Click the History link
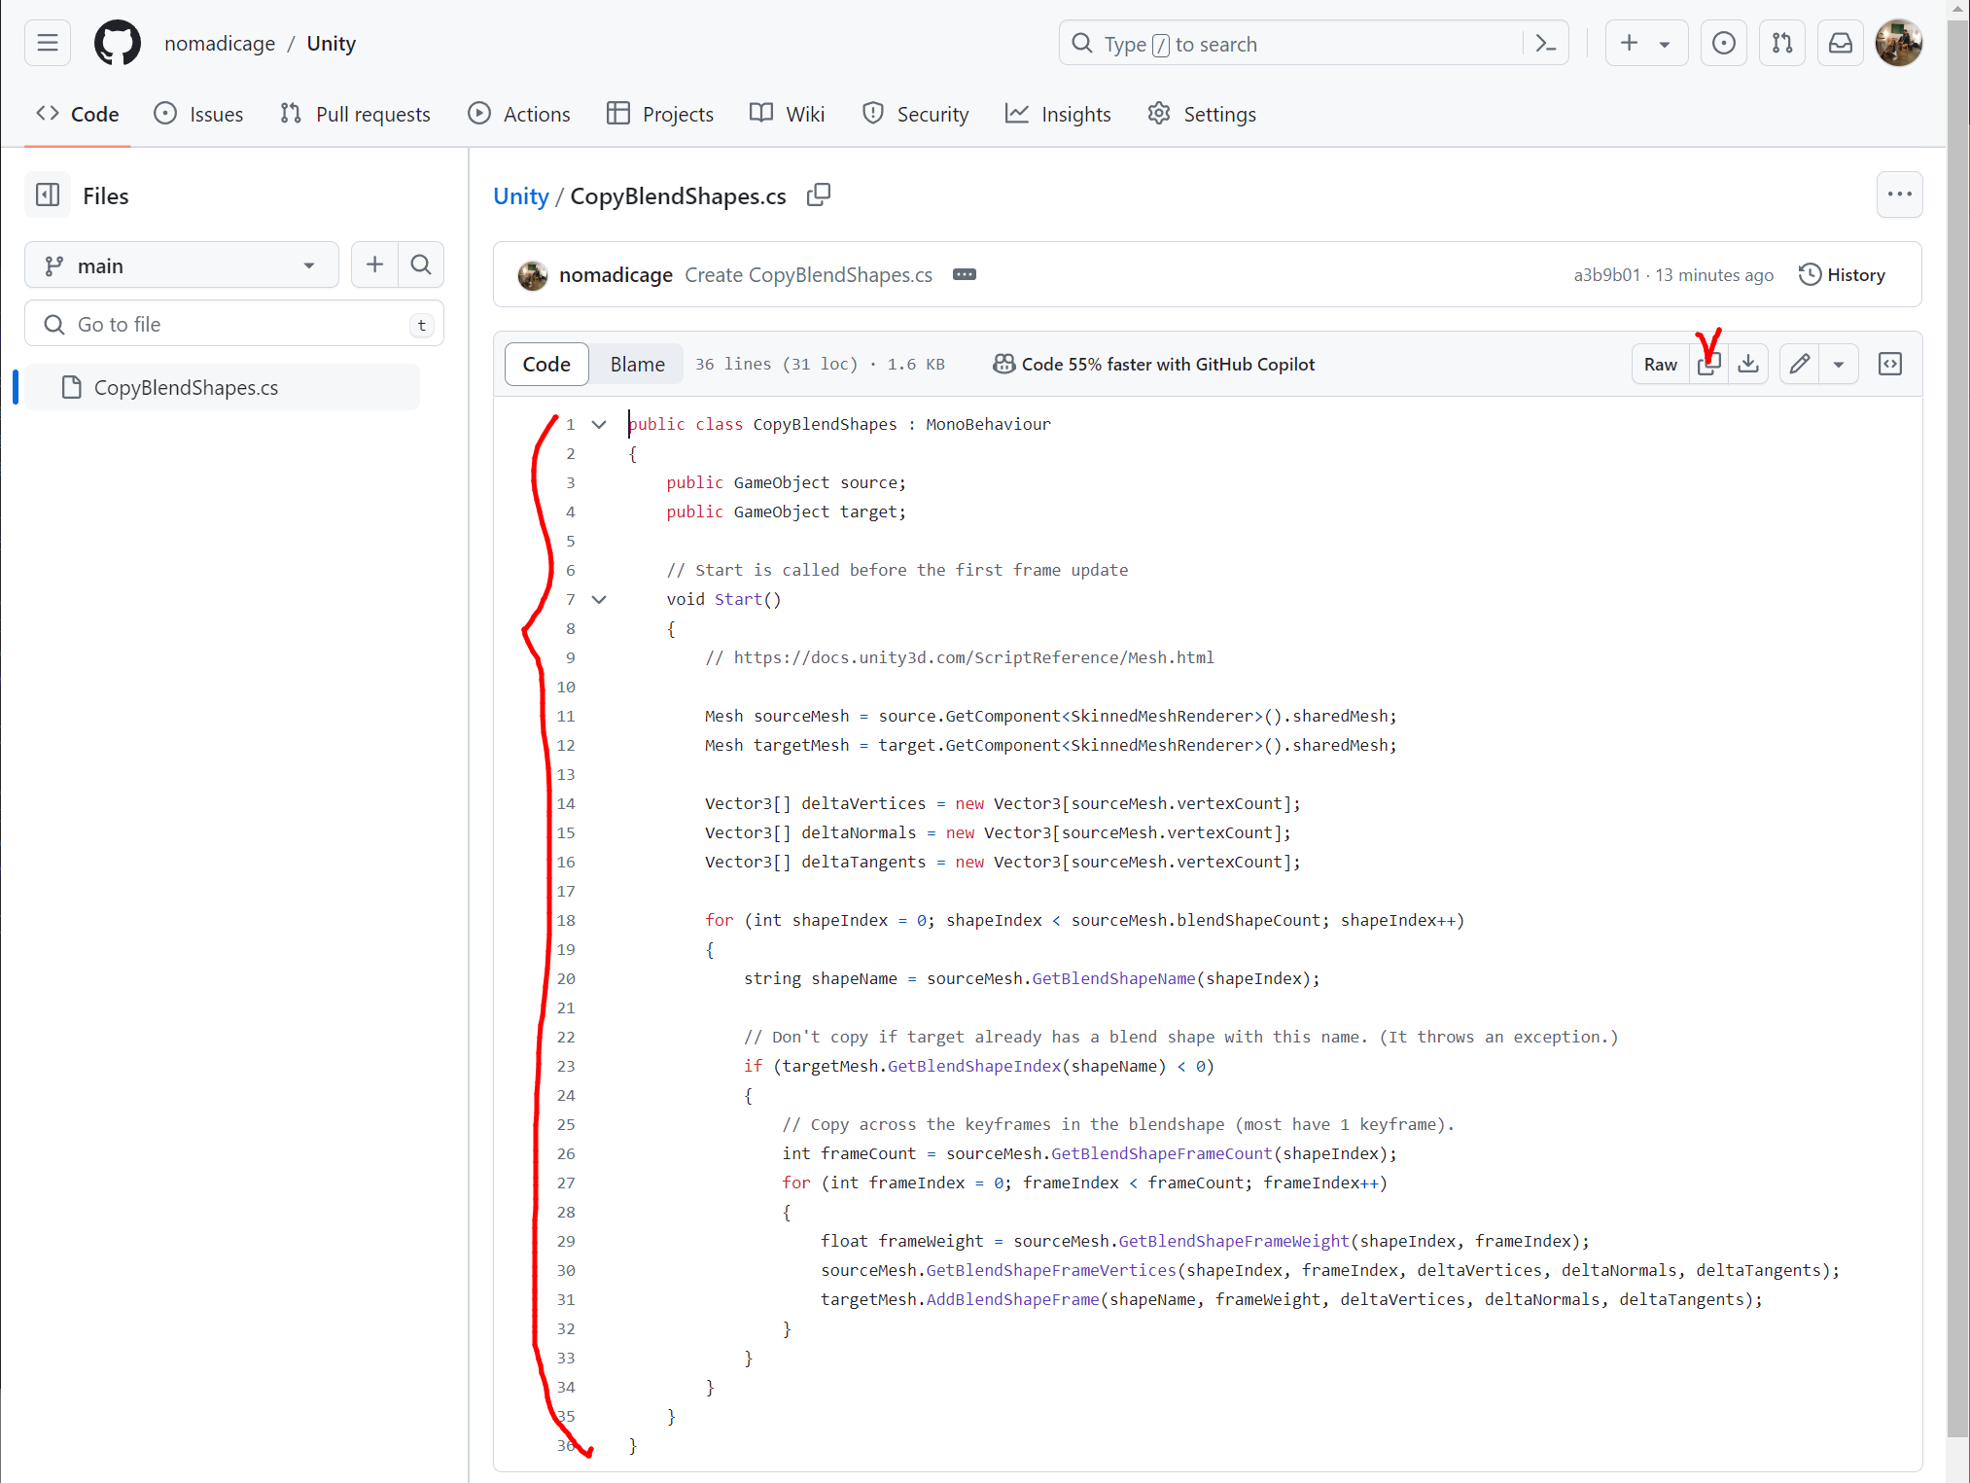Image resolution: width=1970 pixels, height=1483 pixels. pyautogui.click(x=1842, y=275)
